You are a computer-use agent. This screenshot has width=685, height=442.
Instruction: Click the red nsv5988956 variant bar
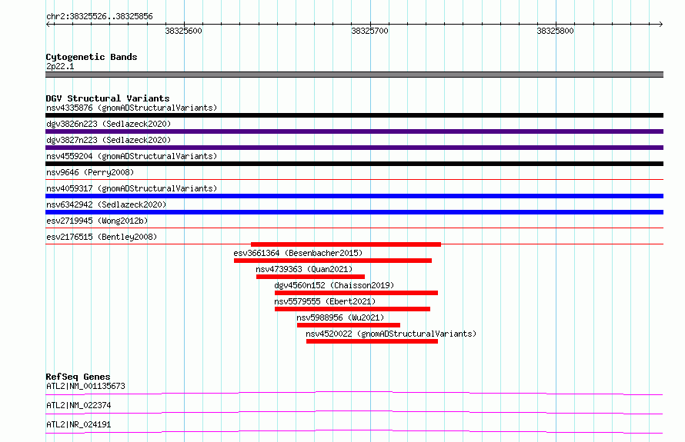tap(349, 325)
